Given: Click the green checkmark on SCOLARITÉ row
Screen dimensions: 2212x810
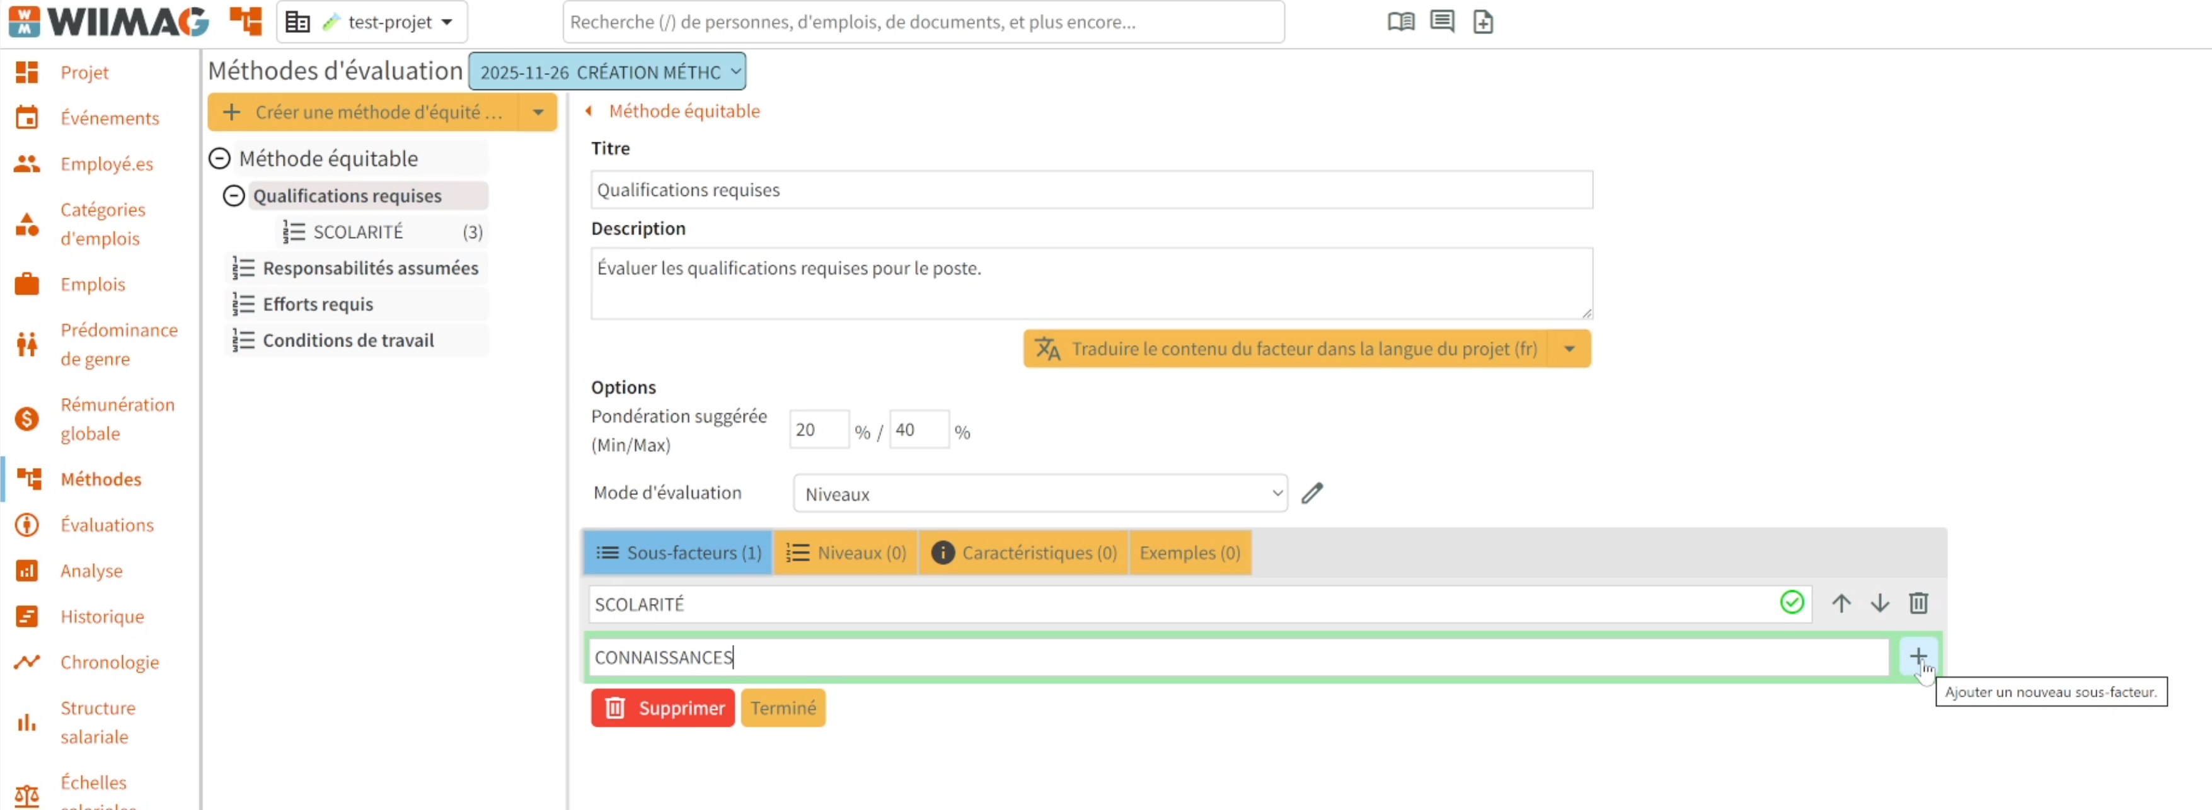Looking at the screenshot, I should point(1791,603).
